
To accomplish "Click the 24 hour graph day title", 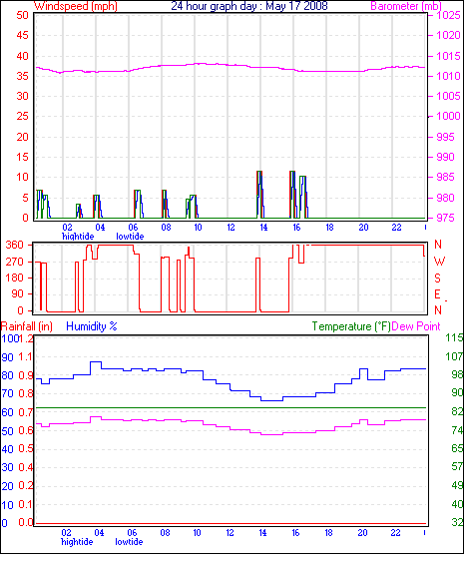I will tap(249, 6).
